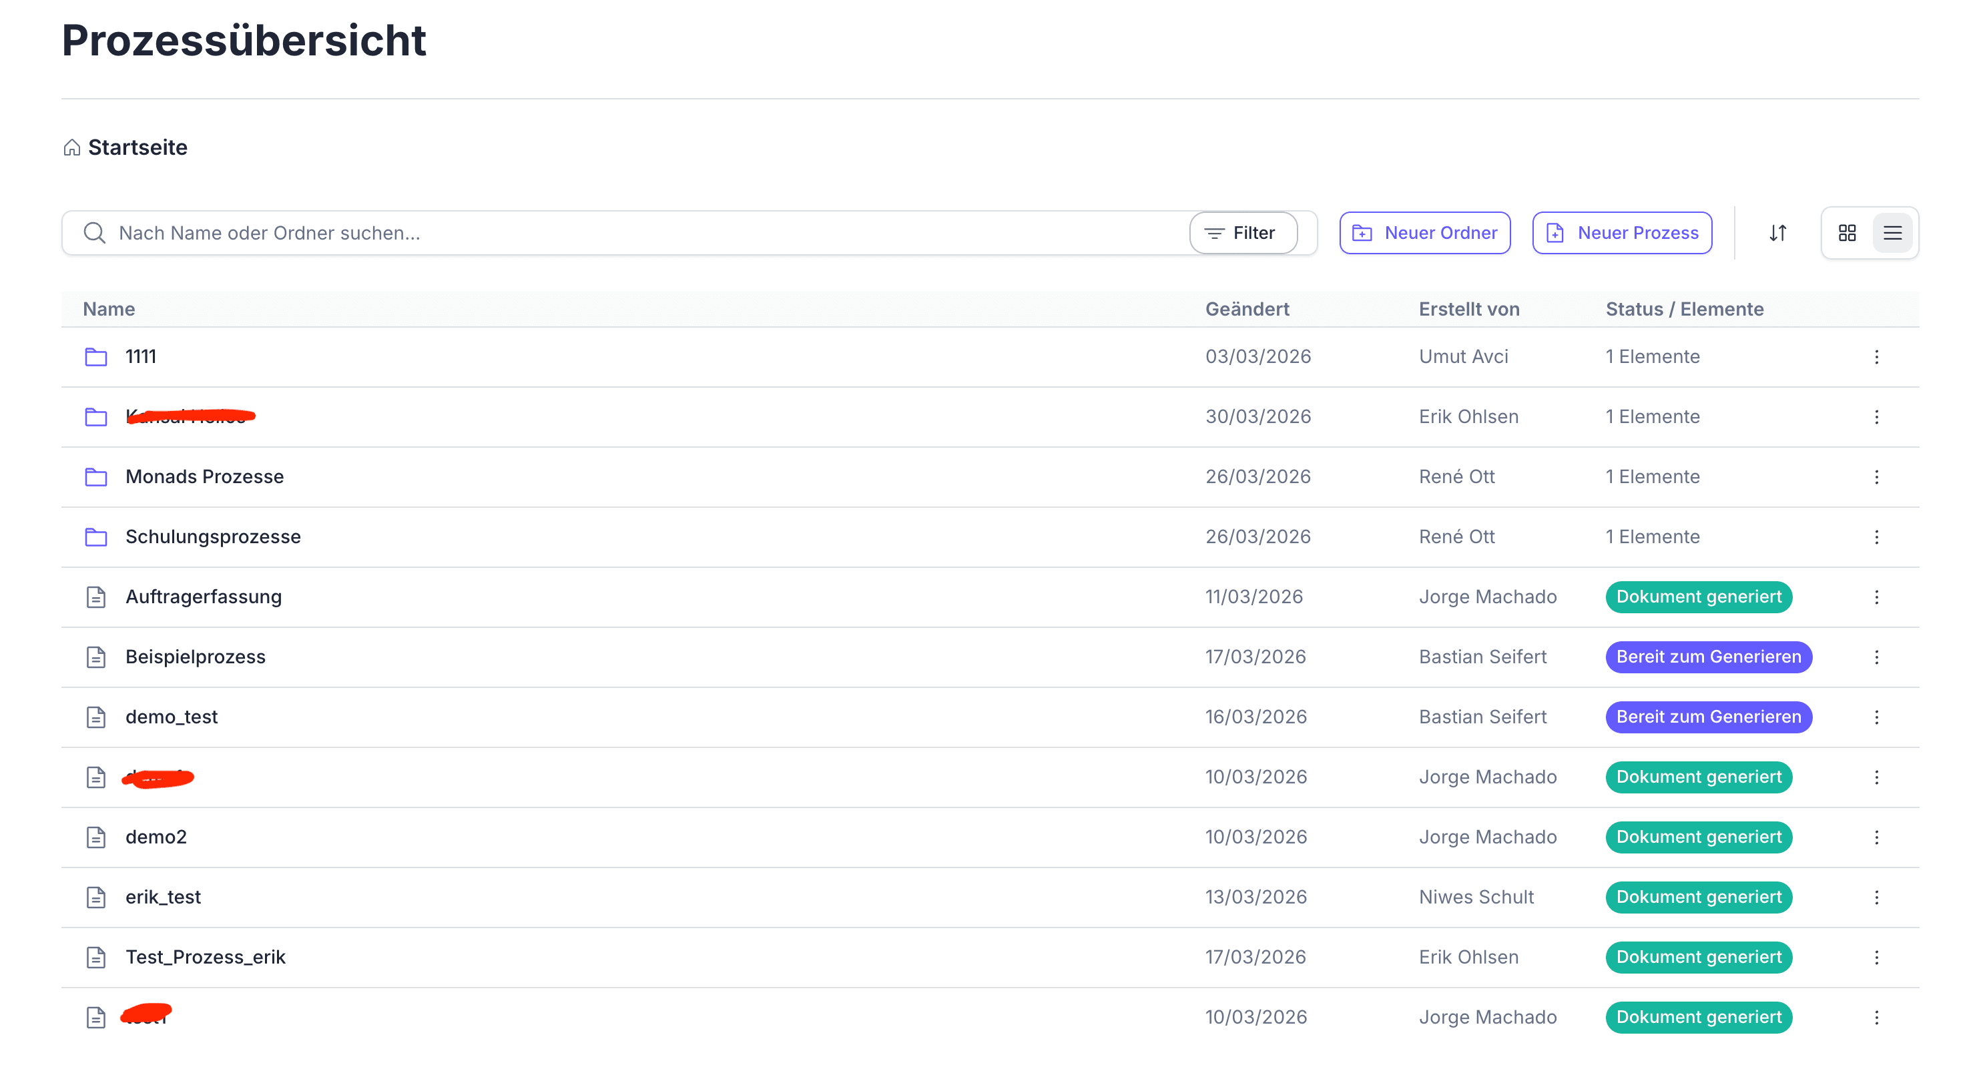Open three-dot menu for 1111 folder
The width and height of the screenshot is (1981, 1077).
point(1876,357)
